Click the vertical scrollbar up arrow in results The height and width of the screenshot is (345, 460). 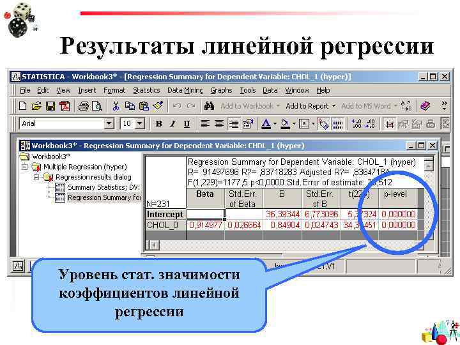click(x=429, y=166)
